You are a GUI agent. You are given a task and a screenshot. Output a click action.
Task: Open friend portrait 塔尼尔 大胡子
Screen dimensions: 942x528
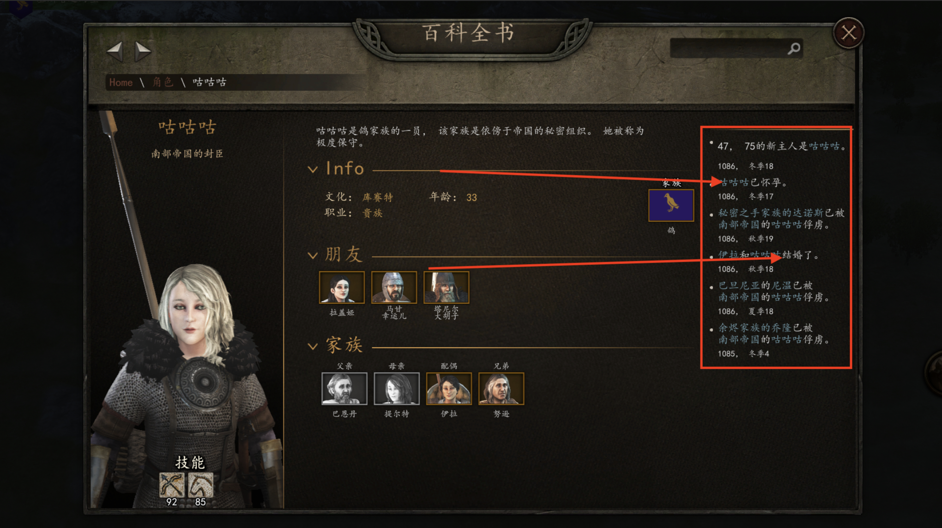coord(446,287)
